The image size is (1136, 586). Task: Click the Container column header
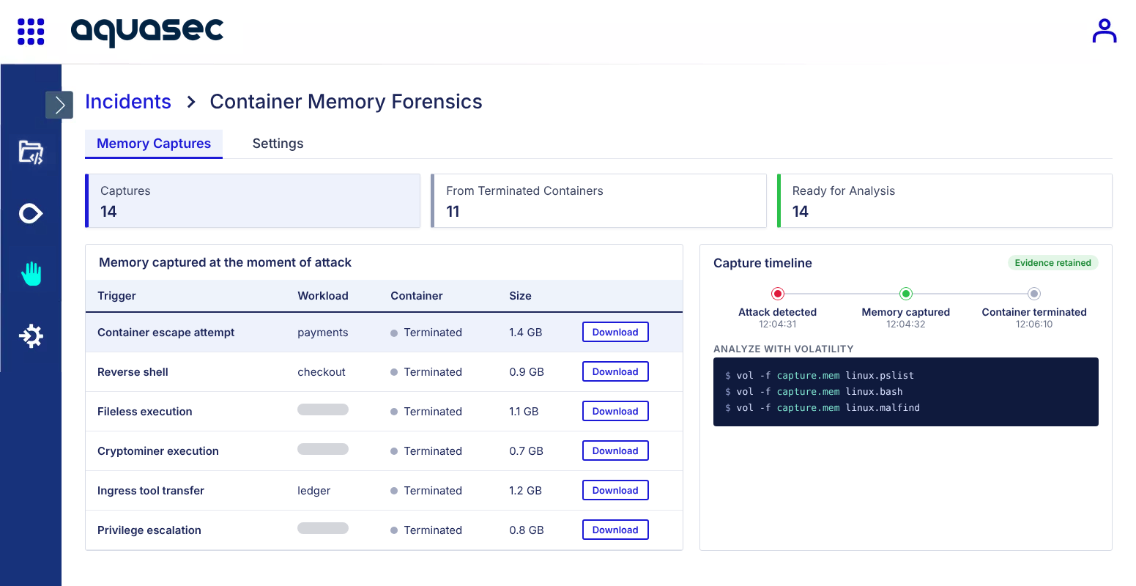(x=417, y=296)
